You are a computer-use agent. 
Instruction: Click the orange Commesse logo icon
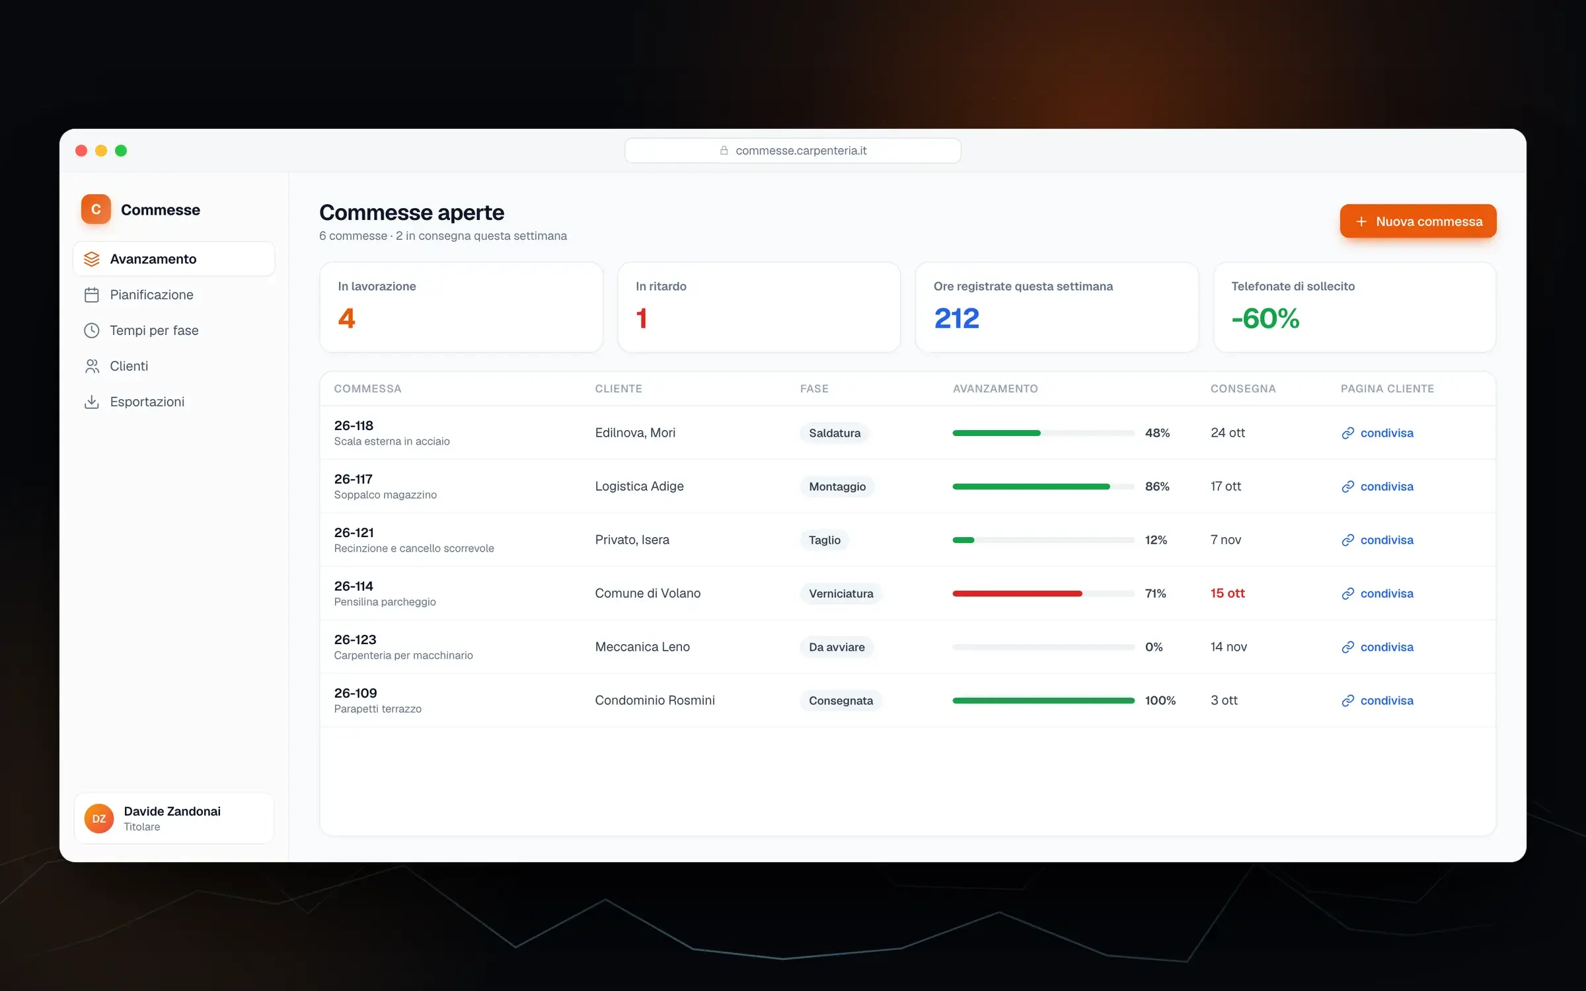click(x=96, y=209)
